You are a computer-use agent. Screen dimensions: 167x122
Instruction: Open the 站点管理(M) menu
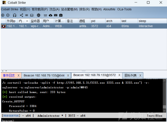(x=69, y=9)
